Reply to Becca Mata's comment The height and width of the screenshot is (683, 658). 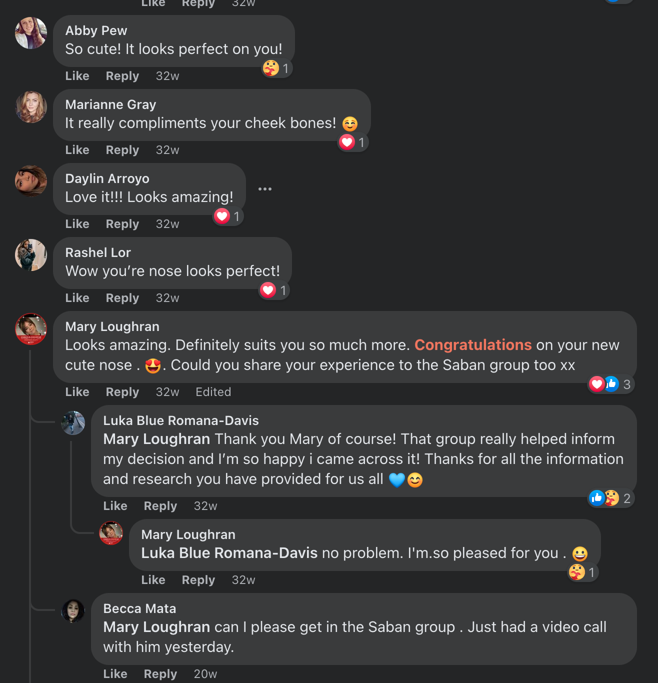click(x=160, y=674)
